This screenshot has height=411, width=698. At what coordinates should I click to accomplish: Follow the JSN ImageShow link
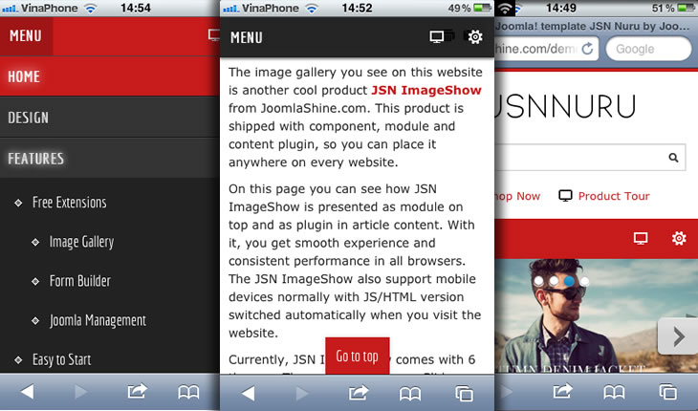click(x=426, y=90)
